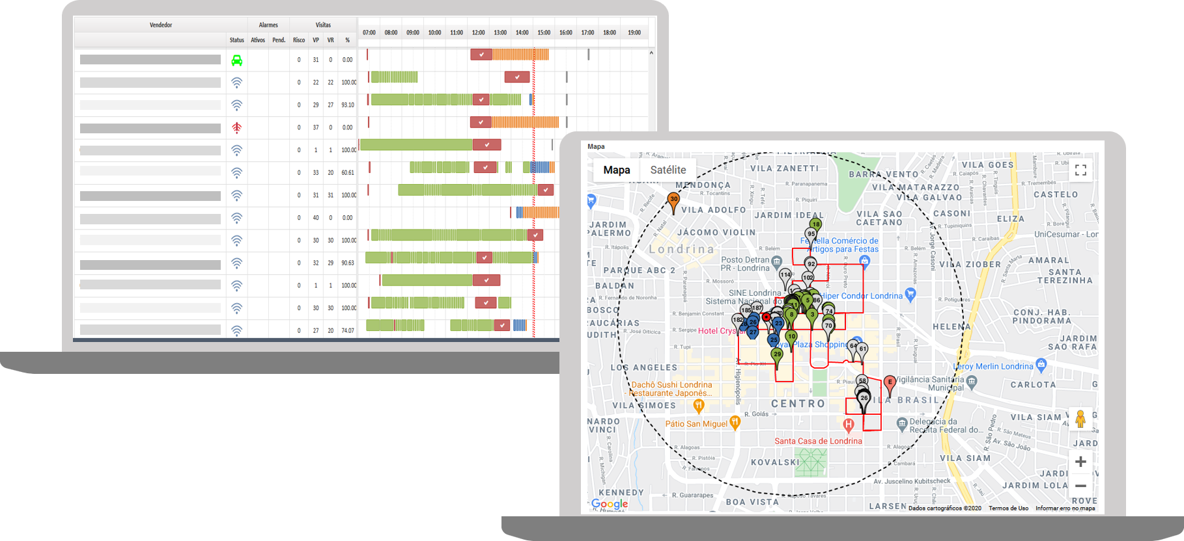Select the Street View pegman icon

(x=1080, y=419)
